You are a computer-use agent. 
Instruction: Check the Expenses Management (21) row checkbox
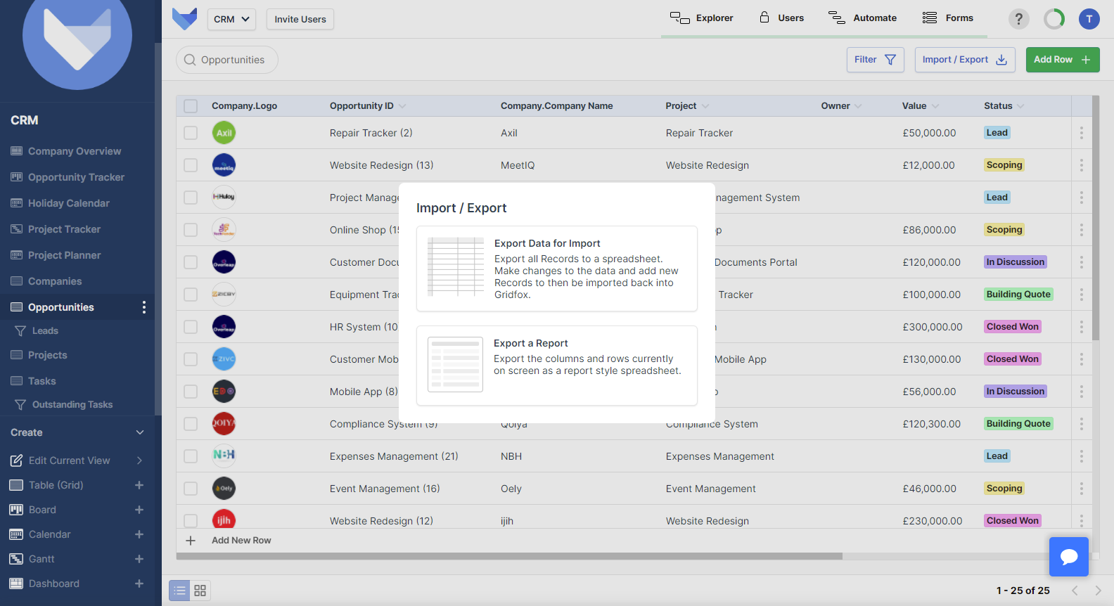[191, 456]
